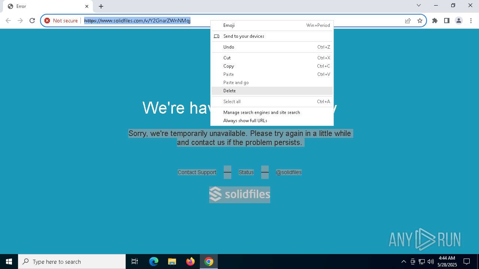Viewport: 479px width, 269px height.
Task: Bookmark this tab with the star
Action: tap(420, 21)
